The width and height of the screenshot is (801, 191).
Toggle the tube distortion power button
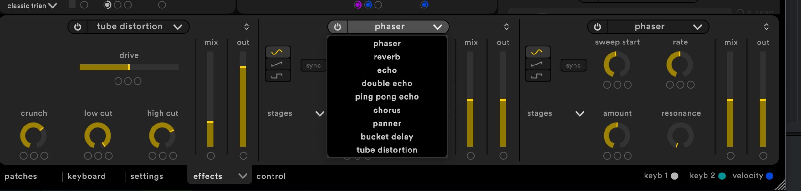[78, 27]
